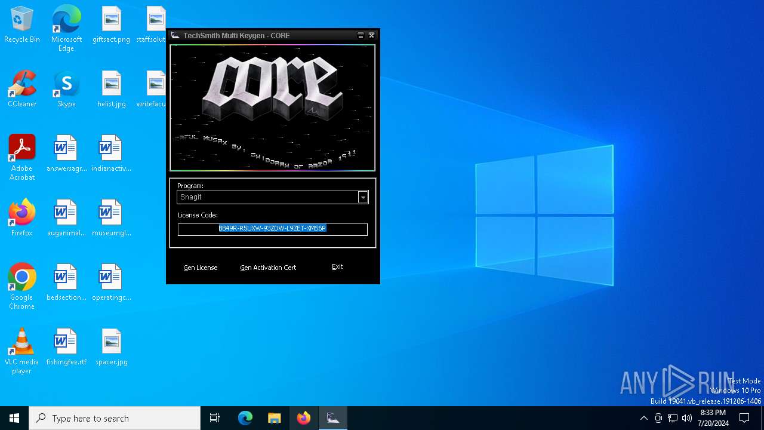This screenshot has height=430, width=764.
Task: Select the answersagr... Word document
Action: tap(66, 154)
